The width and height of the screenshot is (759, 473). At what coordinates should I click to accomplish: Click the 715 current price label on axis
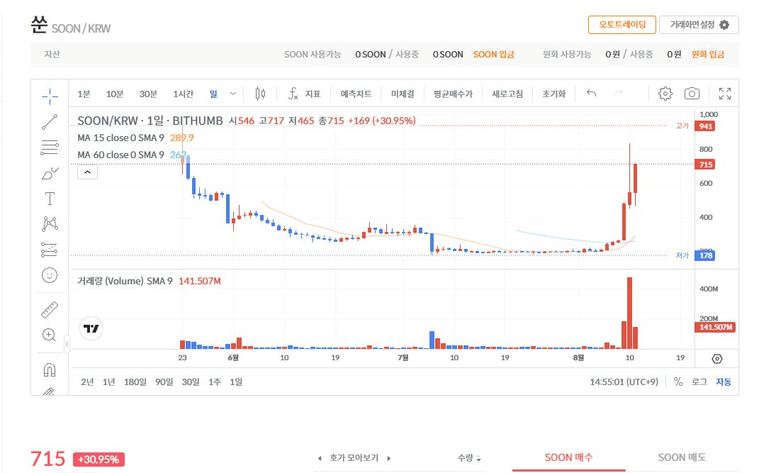coord(705,165)
